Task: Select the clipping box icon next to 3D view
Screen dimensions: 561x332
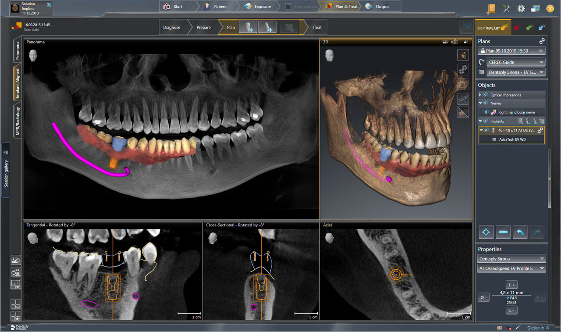Action: point(463,83)
